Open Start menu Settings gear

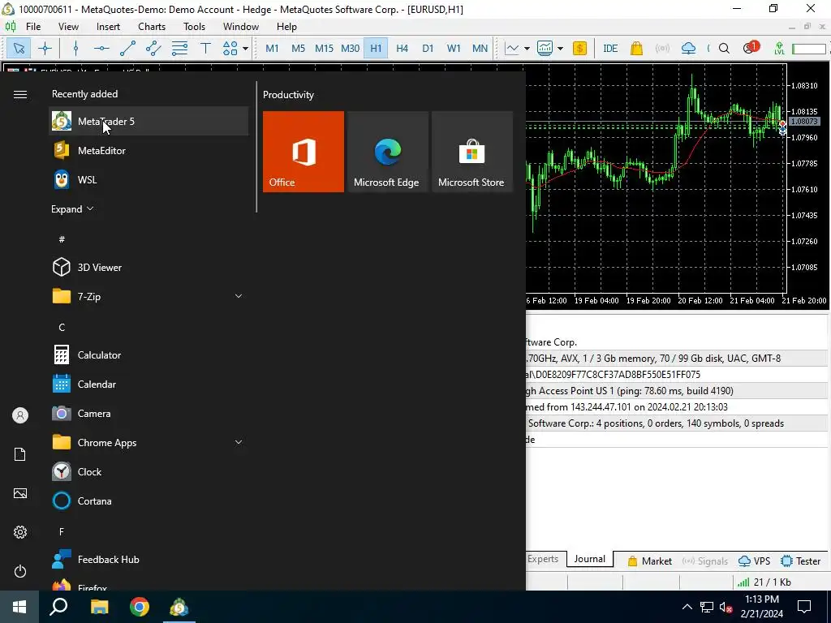tap(20, 532)
